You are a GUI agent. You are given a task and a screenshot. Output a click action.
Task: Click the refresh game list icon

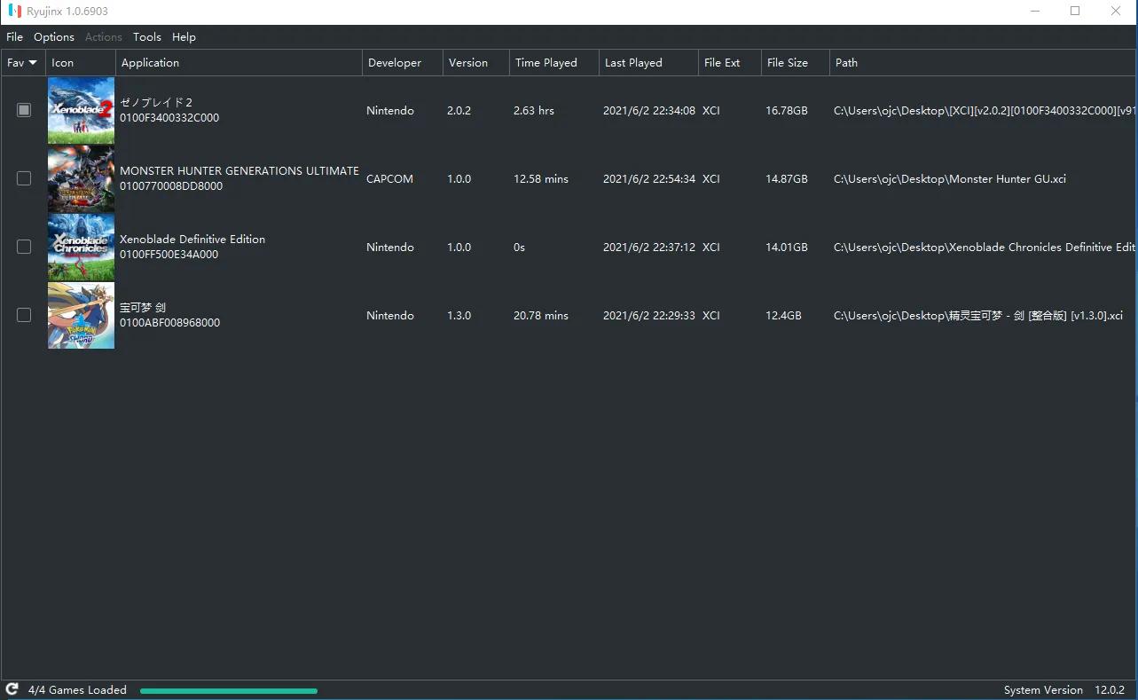tap(12, 689)
